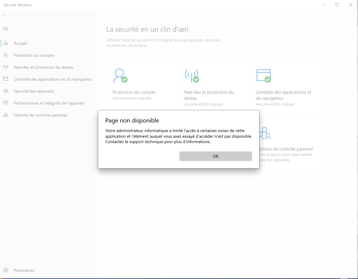Click the Contrôle des applications et du navigateur tile title
The height and width of the screenshot is (279, 358).
[x=283, y=95]
